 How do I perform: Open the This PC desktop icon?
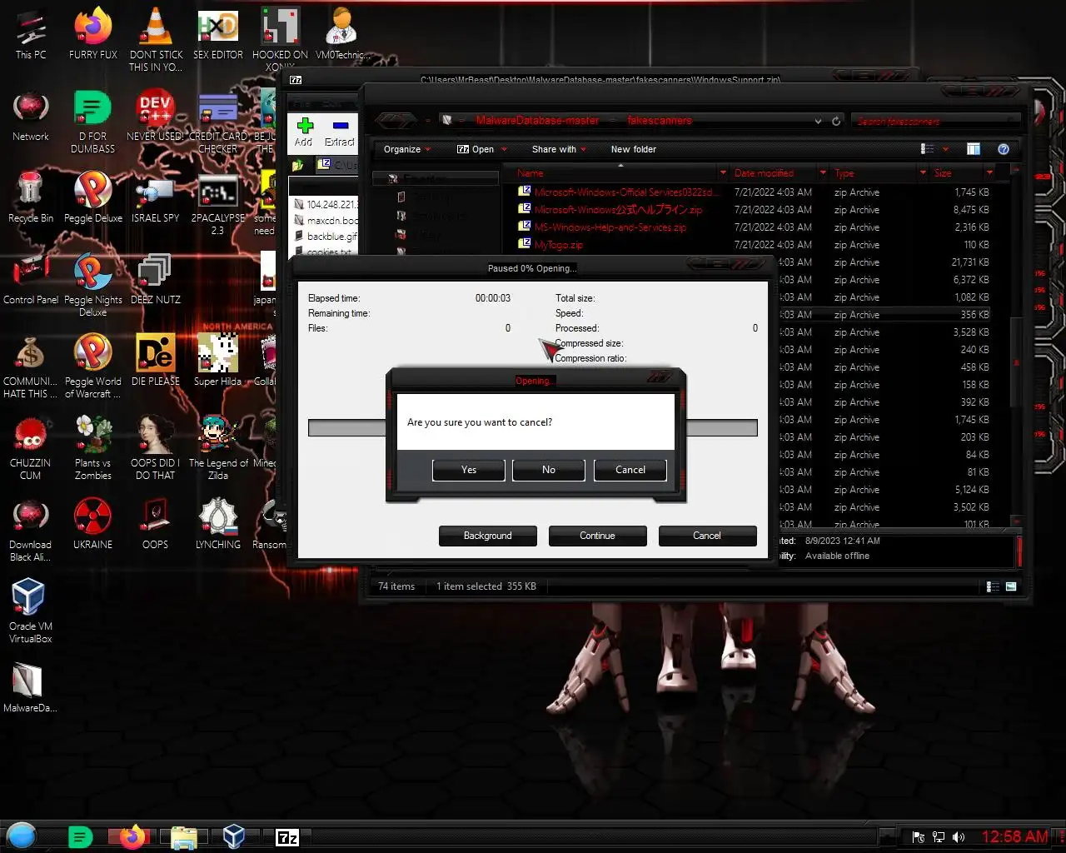tap(31, 35)
